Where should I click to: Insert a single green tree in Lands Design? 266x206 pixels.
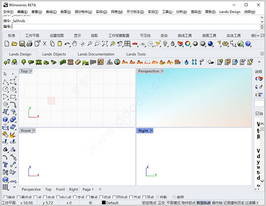click(23, 62)
